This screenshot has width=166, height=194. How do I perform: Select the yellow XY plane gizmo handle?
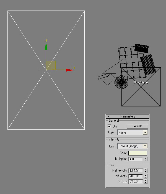[x=51, y=65]
